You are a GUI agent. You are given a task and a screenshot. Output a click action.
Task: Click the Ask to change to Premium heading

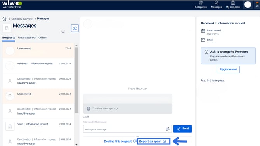point(229,52)
